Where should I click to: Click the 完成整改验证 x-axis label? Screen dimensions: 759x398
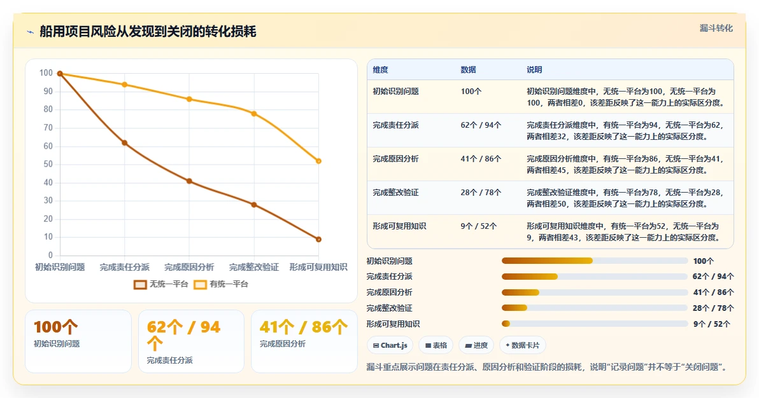pos(253,267)
